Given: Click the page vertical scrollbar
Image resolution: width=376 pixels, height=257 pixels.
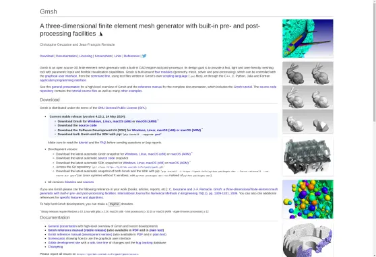Looking at the screenshot, I should 374,128.
